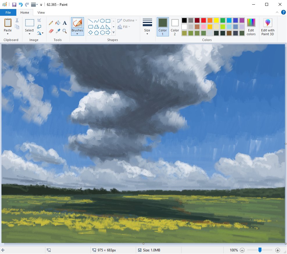Viewport: 287px width, 254px height.
Task: Open the Rotate dropdown
Action: 40,33
